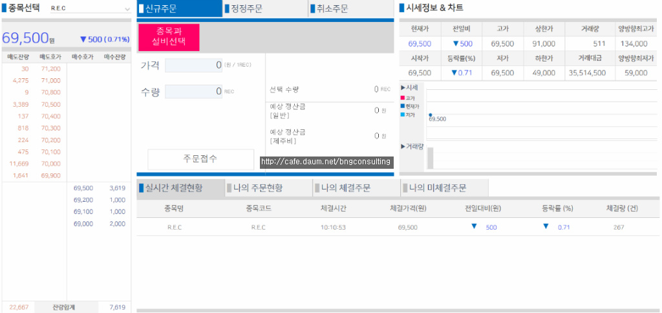Click the 거래량 value 511
Image resolution: width=662 pixels, height=313 pixels.
[x=599, y=43]
